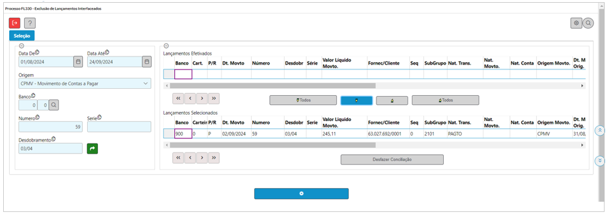
Task: Click the green arrow button beside Desdobramento
Action: (x=93, y=148)
